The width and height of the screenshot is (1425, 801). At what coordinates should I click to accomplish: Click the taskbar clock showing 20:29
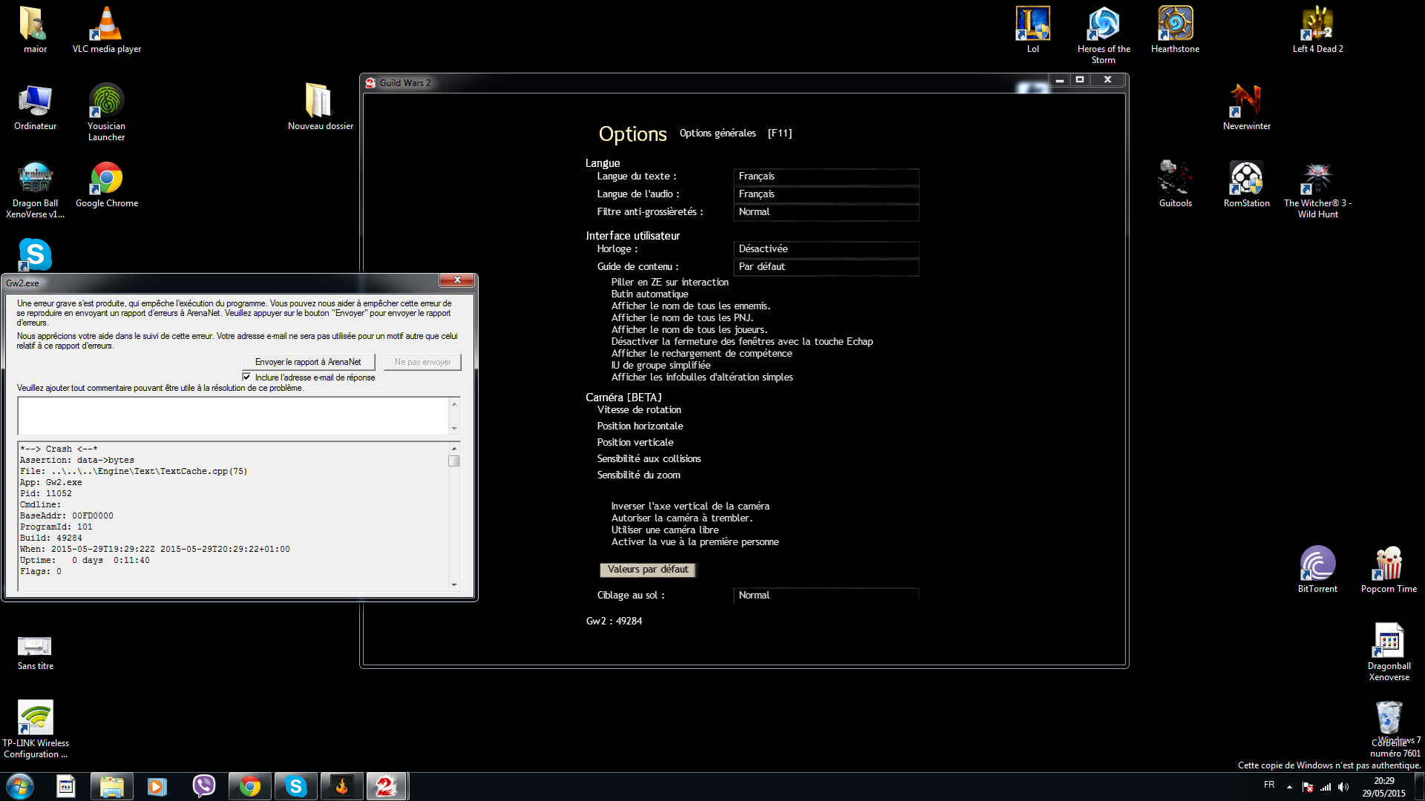point(1383,787)
